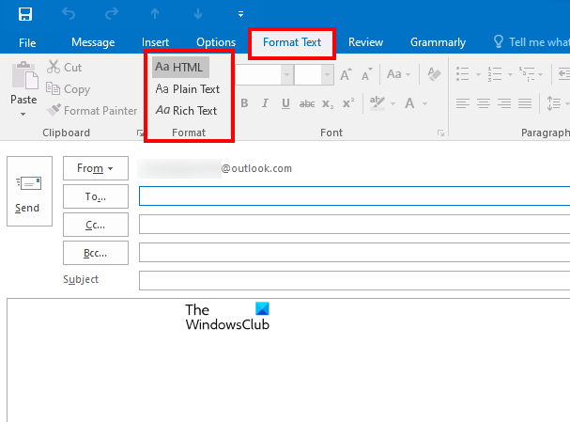Screen dimensions: 570x422
Task: Click the Bcc... button
Action: coord(96,253)
